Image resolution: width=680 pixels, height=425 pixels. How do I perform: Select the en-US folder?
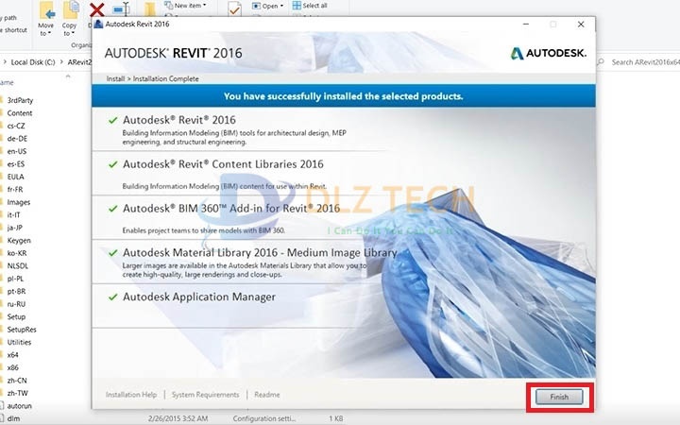pyautogui.click(x=17, y=151)
